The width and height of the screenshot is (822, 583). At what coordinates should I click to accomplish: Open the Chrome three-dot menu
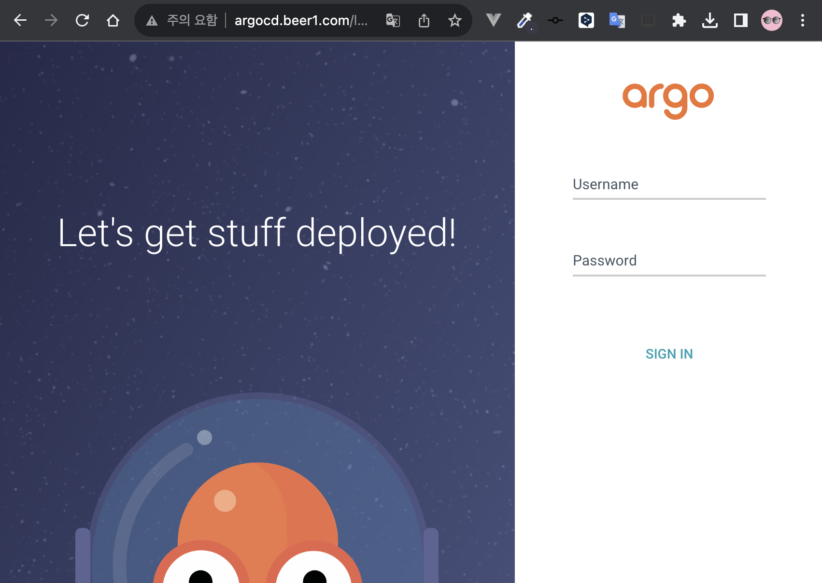(803, 20)
